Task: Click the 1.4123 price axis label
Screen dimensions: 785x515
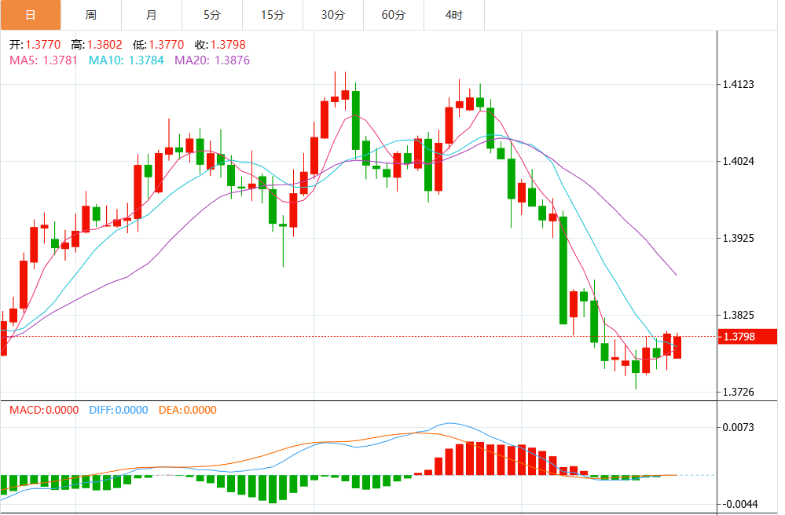Action: (x=738, y=84)
